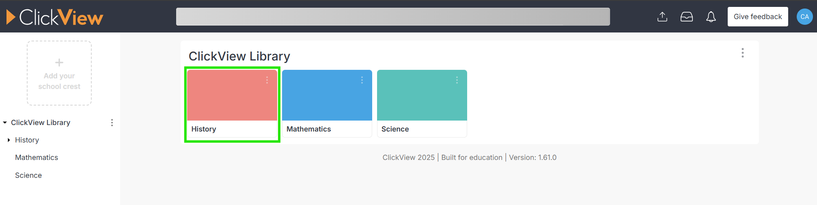817x205 pixels.
Task: Add your school crest placeholder
Action: click(59, 73)
